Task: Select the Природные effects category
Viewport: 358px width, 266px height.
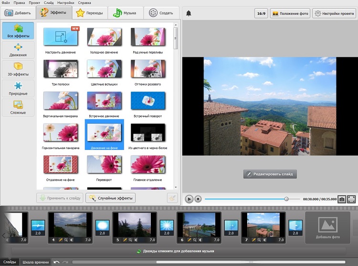Action: click(18, 89)
